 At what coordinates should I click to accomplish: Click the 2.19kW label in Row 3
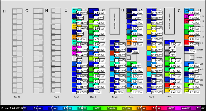(x=157, y=55)
